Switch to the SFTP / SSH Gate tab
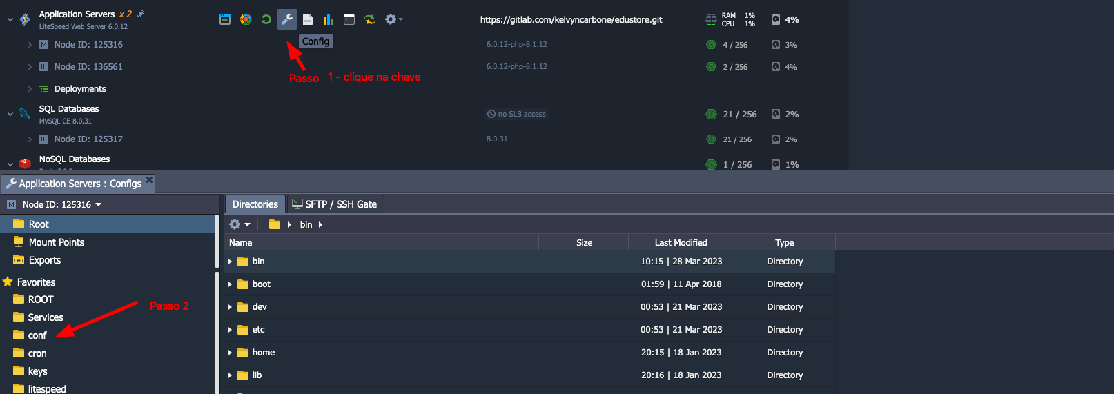Image resolution: width=1114 pixels, height=394 pixels. pyautogui.click(x=335, y=204)
